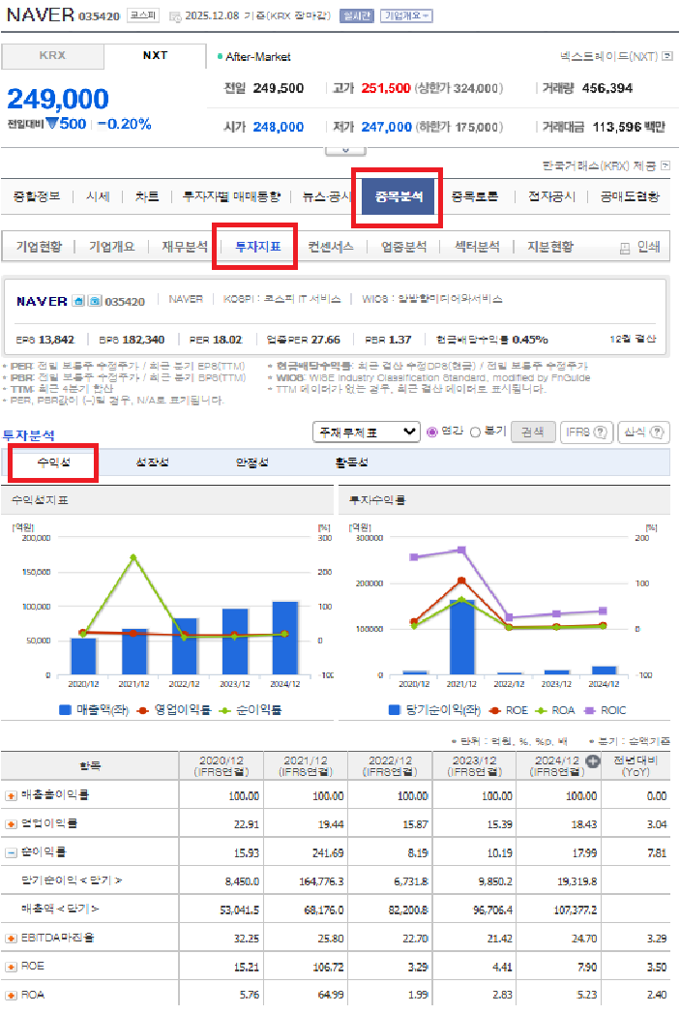
Task: Expand the 영업이익률 table row
Action: pyautogui.click(x=11, y=824)
